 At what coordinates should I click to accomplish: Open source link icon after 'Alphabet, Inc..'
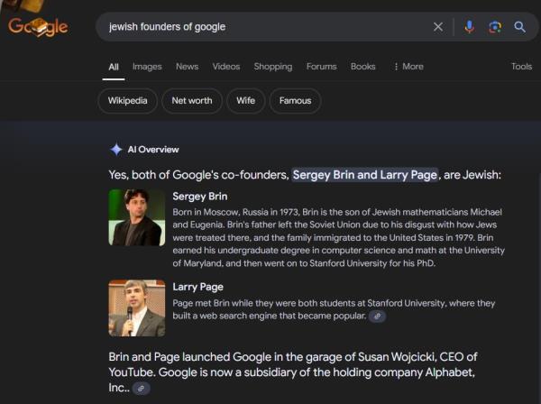[x=142, y=389]
